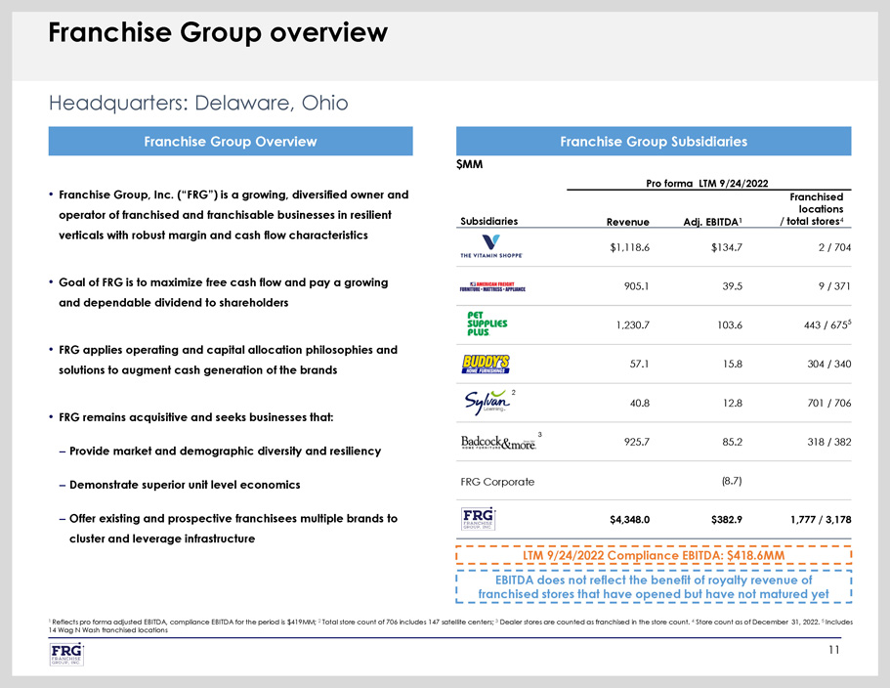
Task: Click the Franchise Group Overview blue banner
Action: pos(231,142)
